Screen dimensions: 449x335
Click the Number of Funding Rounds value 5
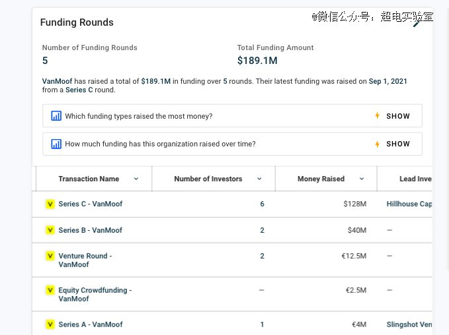[x=45, y=61]
